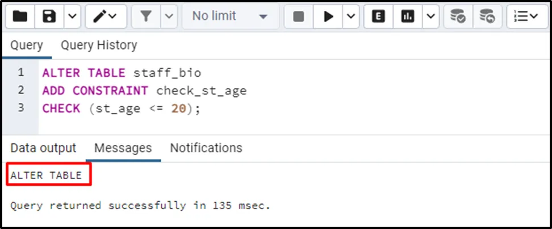The image size is (552, 229).
Task: Expand the Filter options dropdown arrow
Action: [x=168, y=16]
